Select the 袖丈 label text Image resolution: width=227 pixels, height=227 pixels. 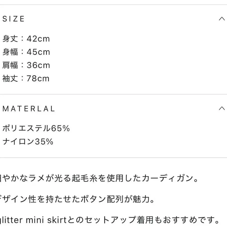10,78
